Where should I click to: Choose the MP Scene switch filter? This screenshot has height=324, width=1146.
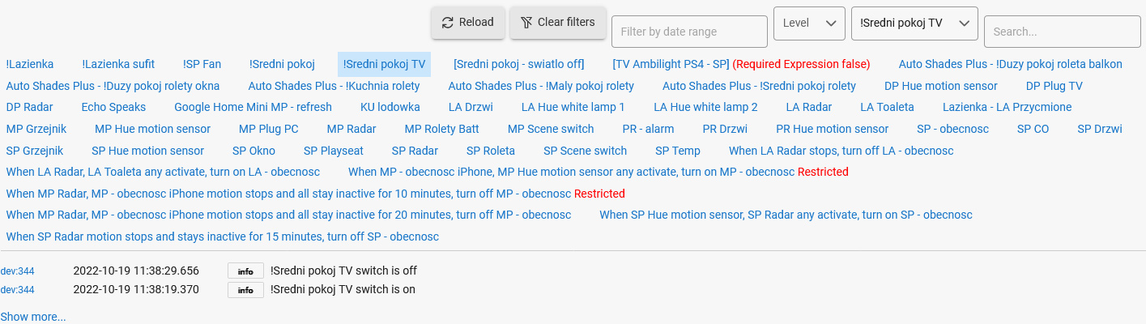pyautogui.click(x=551, y=129)
